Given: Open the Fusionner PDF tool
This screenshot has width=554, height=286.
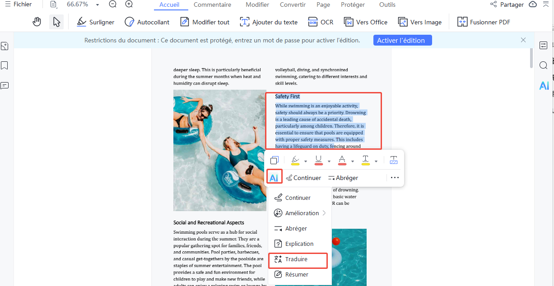Looking at the screenshot, I should pyautogui.click(x=484, y=22).
